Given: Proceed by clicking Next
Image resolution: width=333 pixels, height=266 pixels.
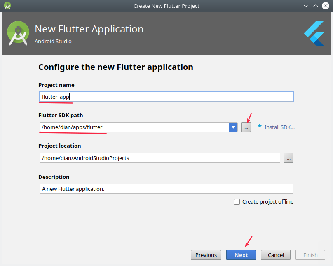Looking at the screenshot, I should tap(241, 255).
